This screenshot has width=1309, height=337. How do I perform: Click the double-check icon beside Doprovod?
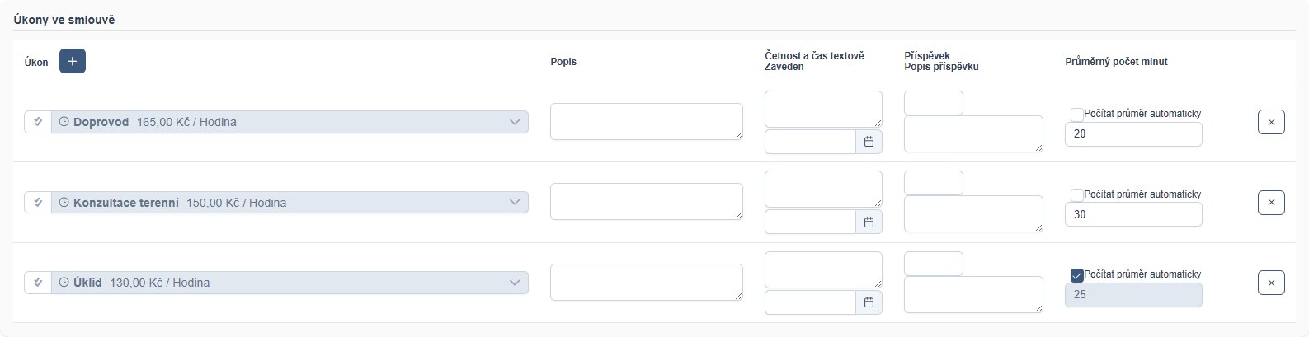tap(38, 122)
